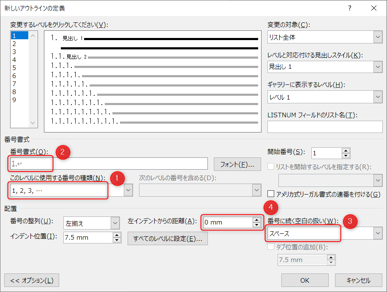Viewport: 387px width, 292px height.
Task: Increase the 開始番号 spinner value
Action: [346, 151]
